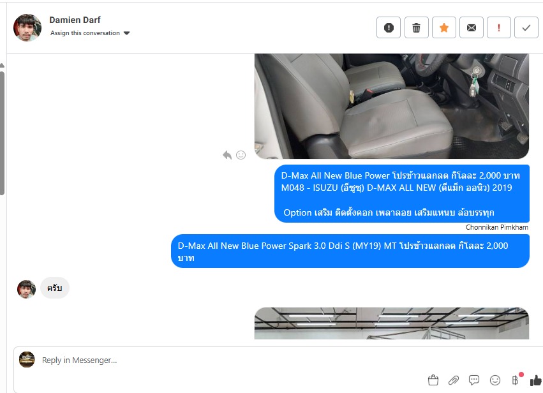Open saved replies speech bubble icon
This screenshot has width=543, height=393.
click(473, 380)
